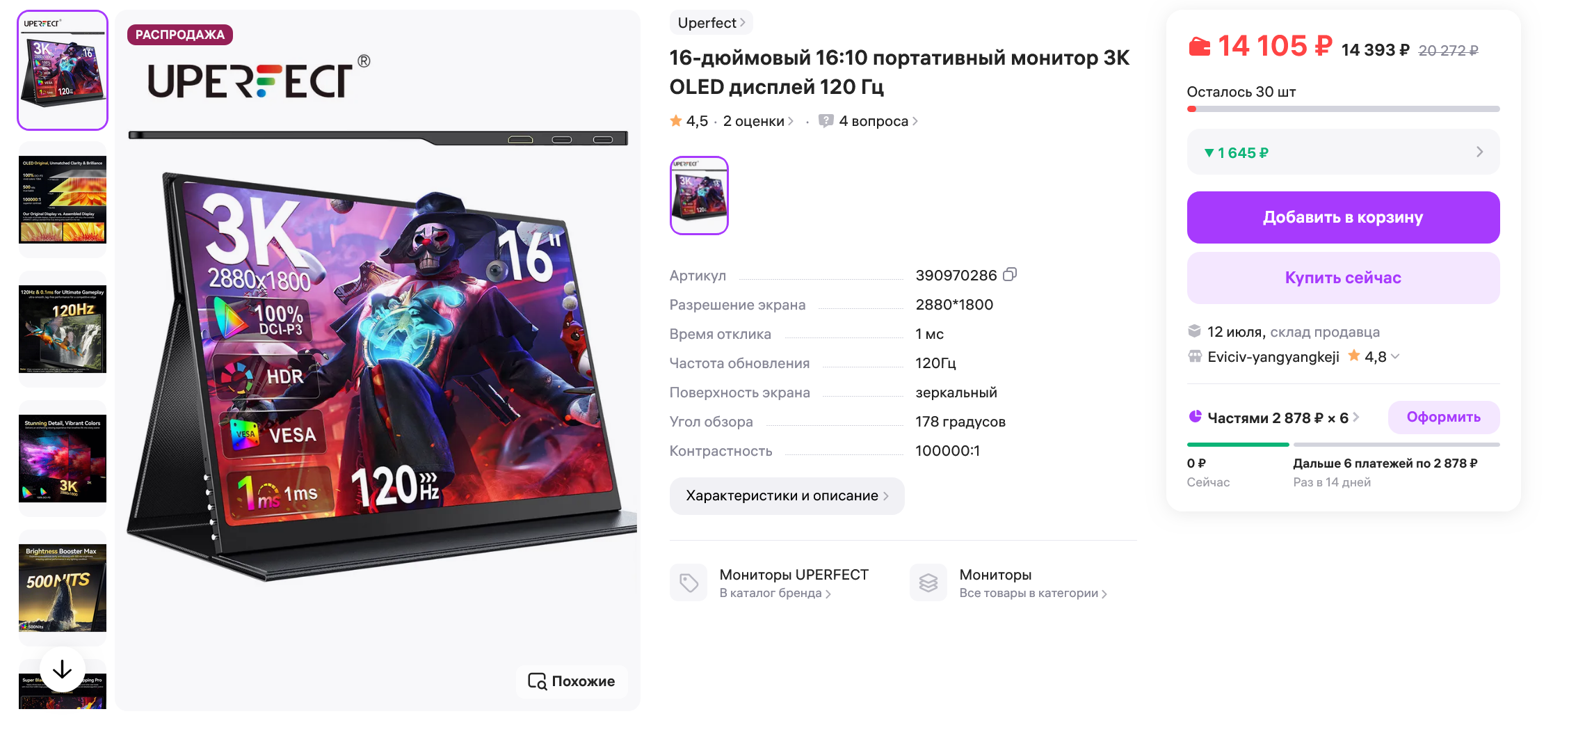The image size is (1569, 739).
Task: Click Купить сейчас button
Action: [x=1343, y=278]
